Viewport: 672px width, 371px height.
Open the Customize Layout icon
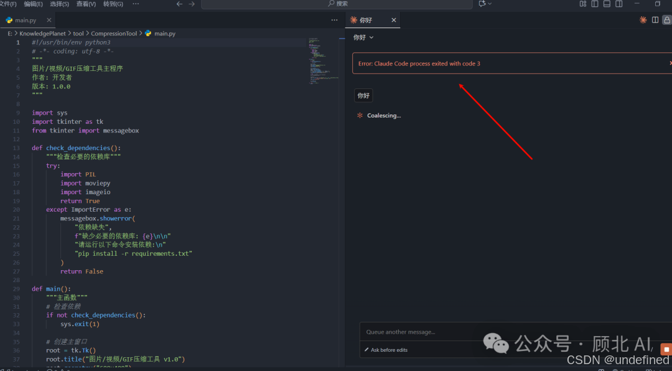pyautogui.click(x=583, y=4)
